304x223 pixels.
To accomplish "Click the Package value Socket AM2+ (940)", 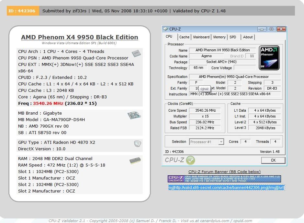I will click(x=222, y=62).
